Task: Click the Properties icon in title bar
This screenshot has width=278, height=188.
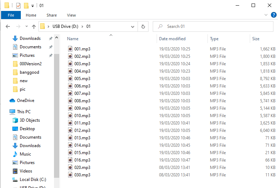Action: (x=18, y=6)
